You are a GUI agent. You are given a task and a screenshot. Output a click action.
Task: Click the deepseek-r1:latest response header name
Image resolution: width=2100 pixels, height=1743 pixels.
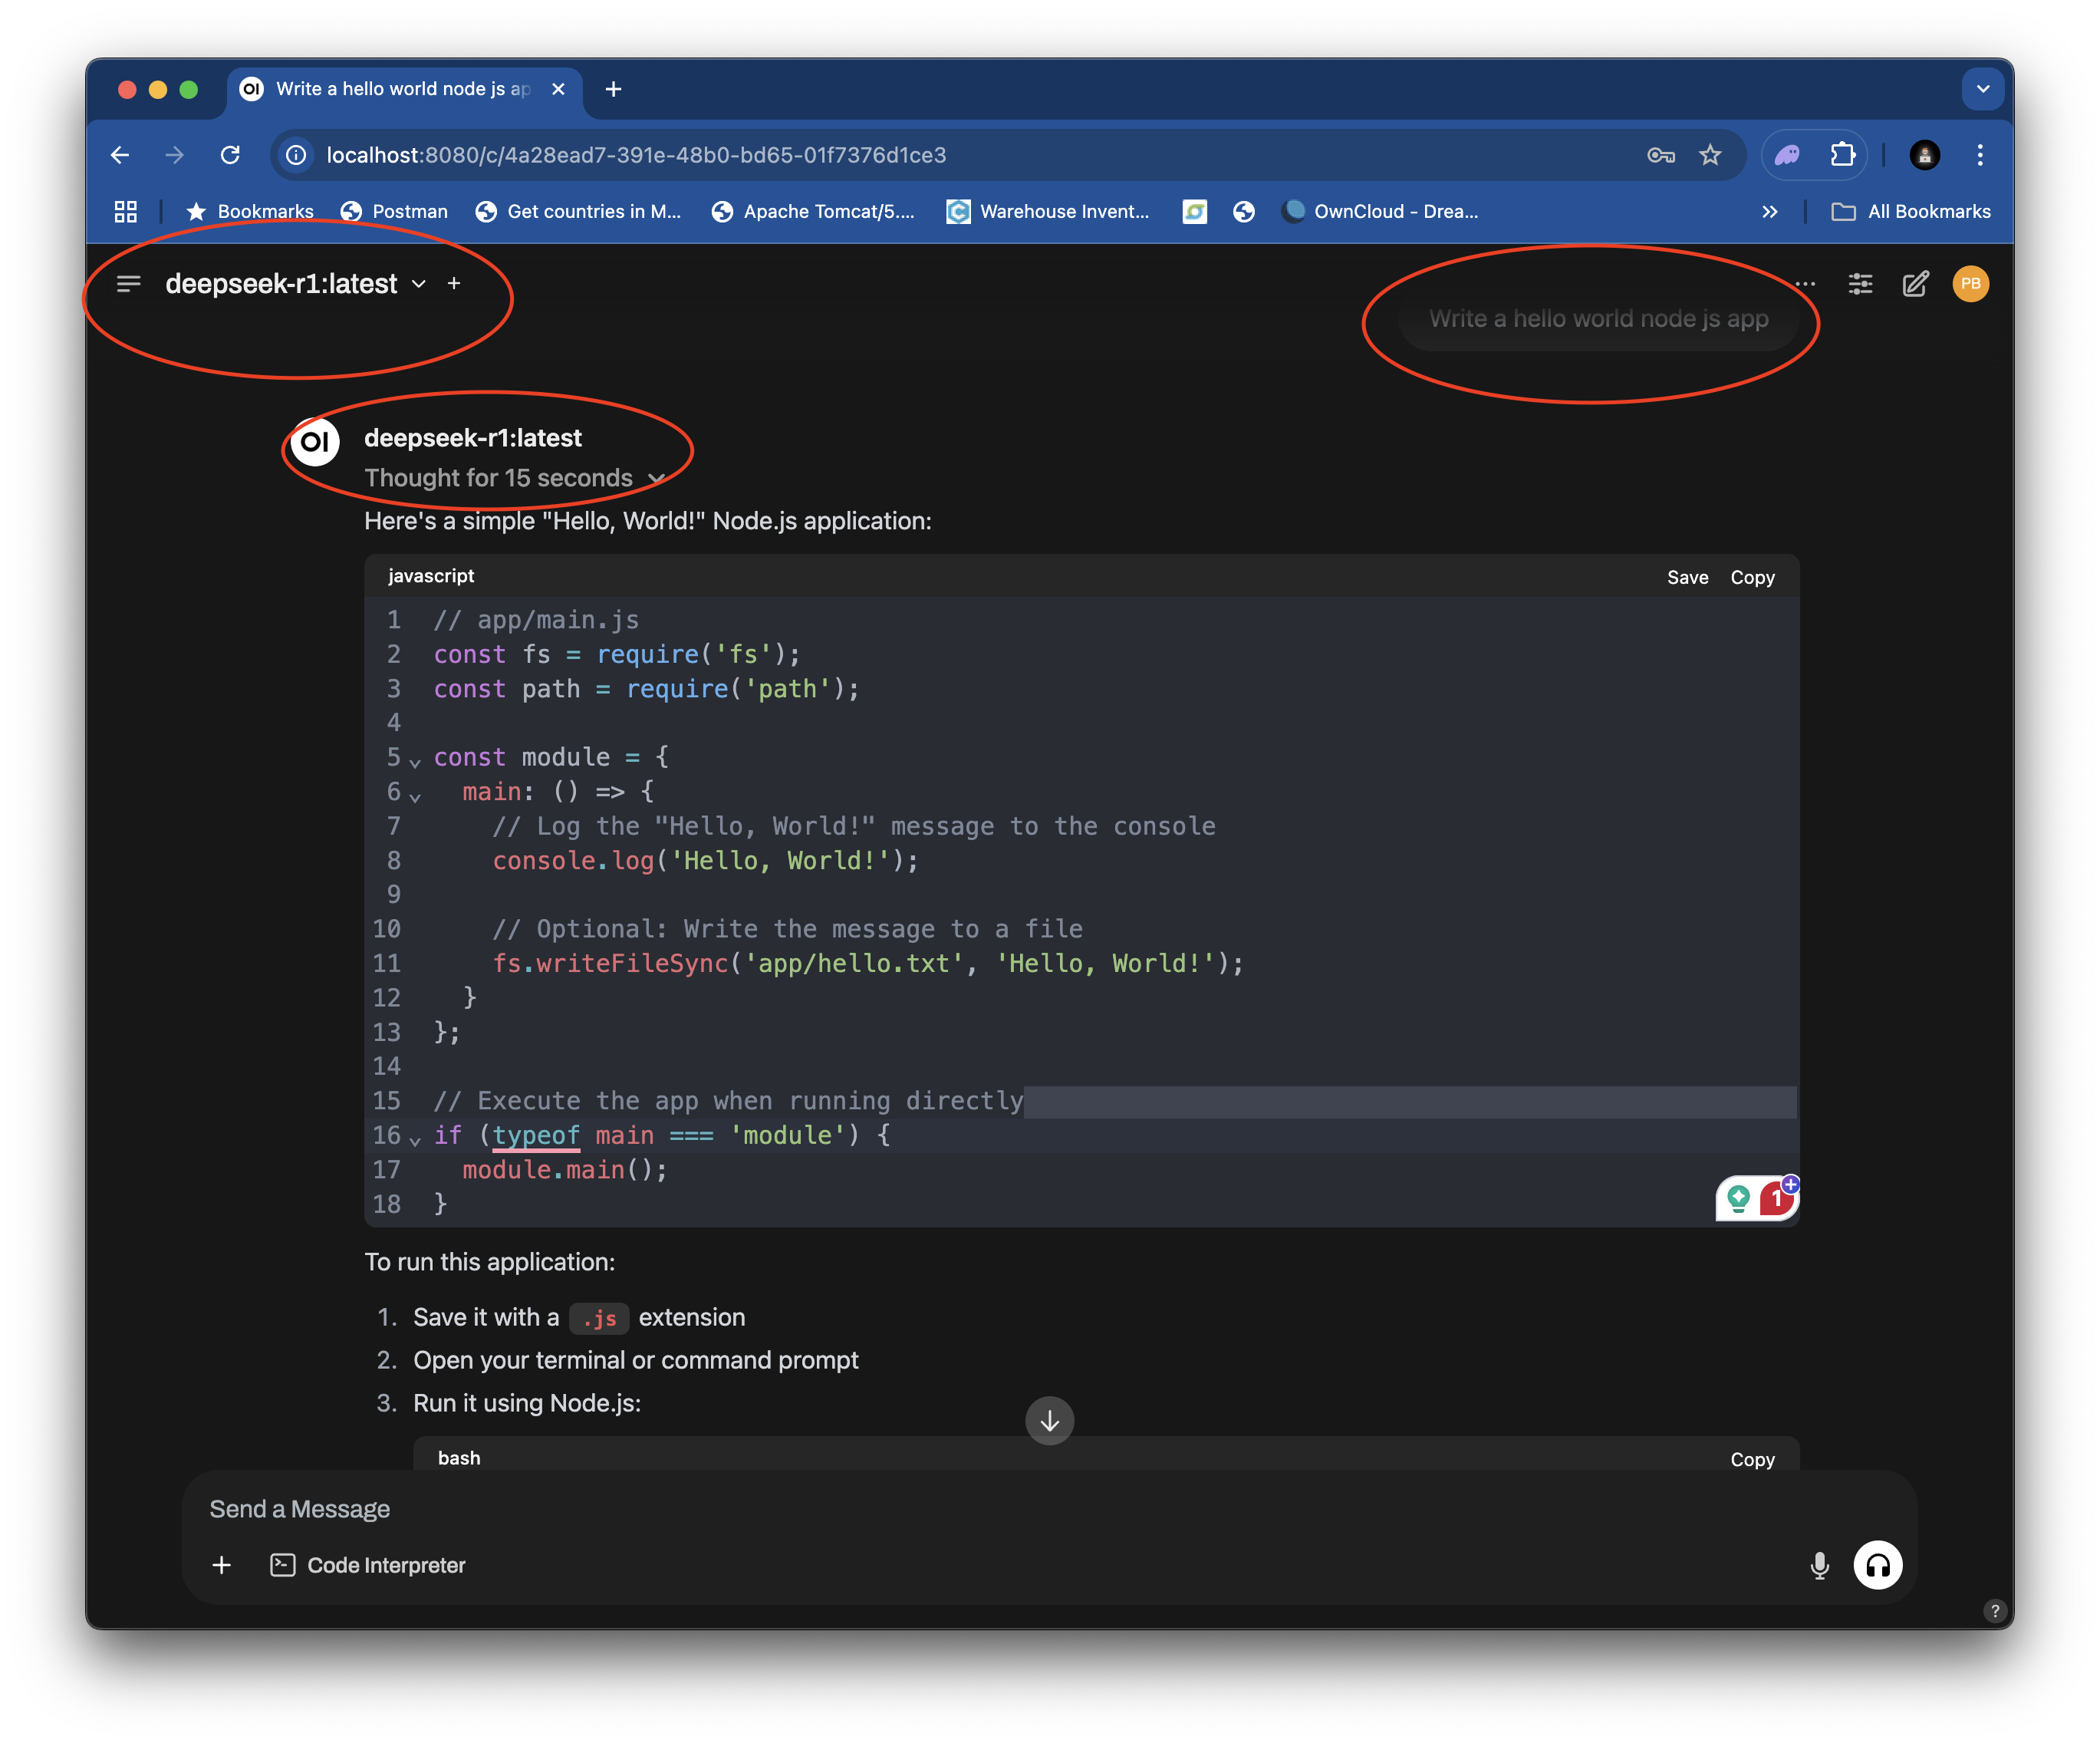tap(472, 438)
